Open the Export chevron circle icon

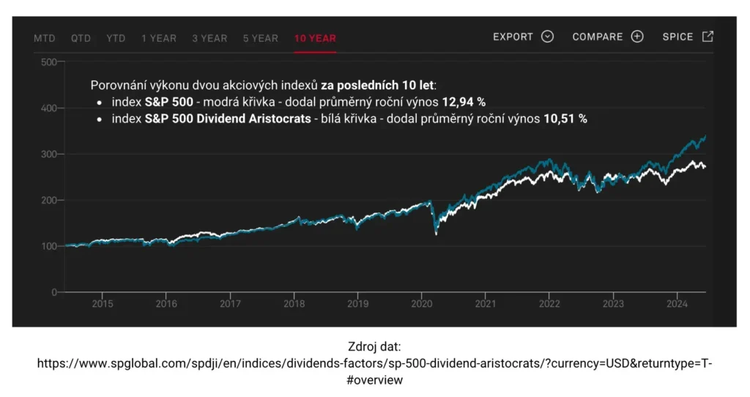(x=547, y=37)
